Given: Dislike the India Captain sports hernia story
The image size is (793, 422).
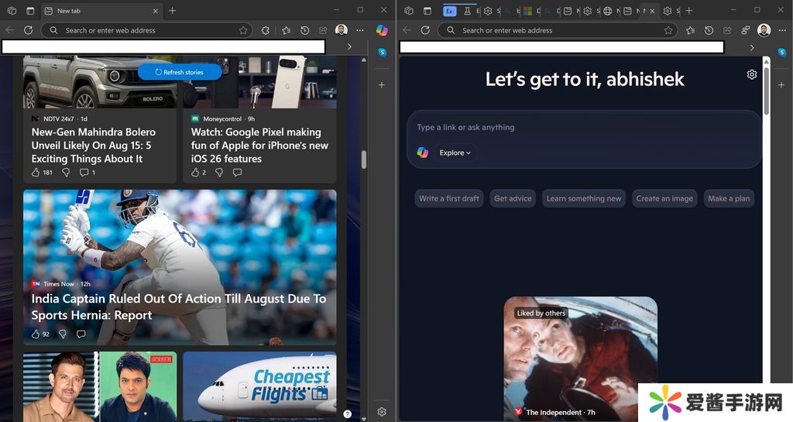Looking at the screenshot, I should click(x=63, y=334).
